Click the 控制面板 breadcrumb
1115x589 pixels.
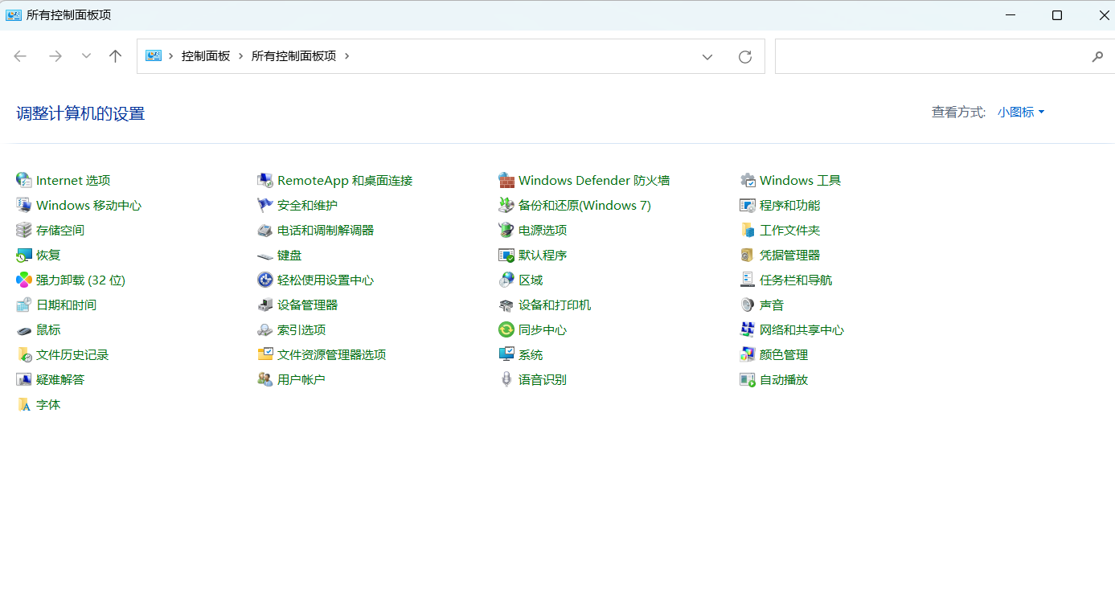[x=206, y=56]
